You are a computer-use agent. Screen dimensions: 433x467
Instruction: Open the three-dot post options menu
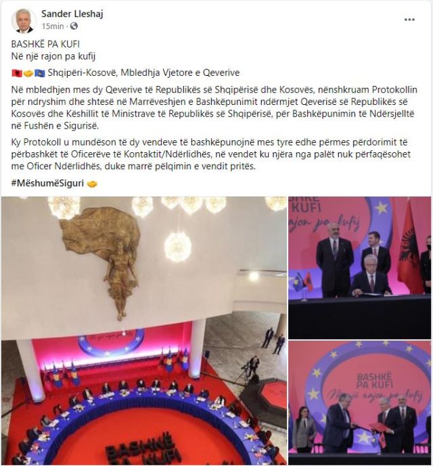tap(409, 20)
